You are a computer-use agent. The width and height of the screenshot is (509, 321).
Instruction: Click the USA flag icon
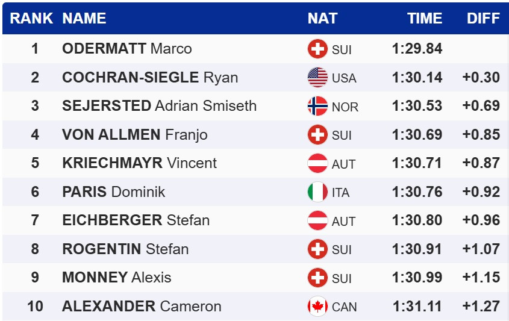point(317,78)
